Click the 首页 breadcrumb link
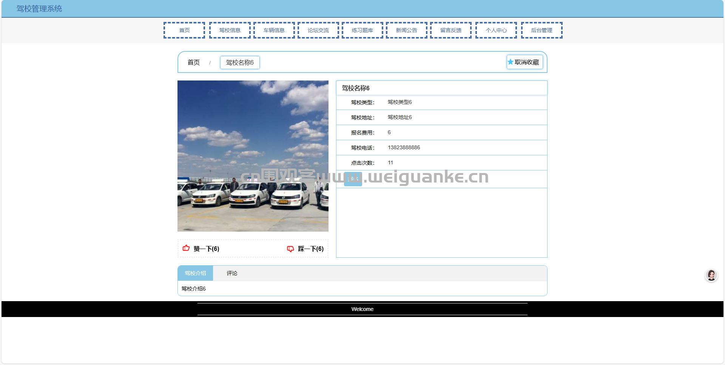This screenshot has height=365, width=725. (x=194, y=62)
